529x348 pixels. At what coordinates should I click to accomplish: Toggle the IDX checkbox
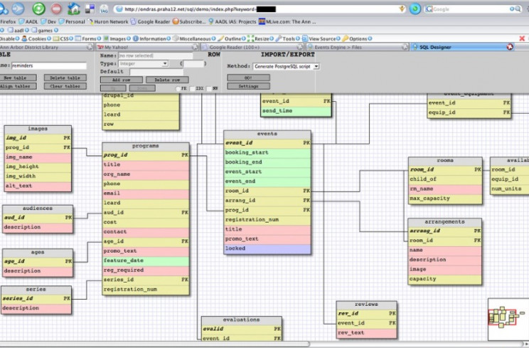click(192, 88)
